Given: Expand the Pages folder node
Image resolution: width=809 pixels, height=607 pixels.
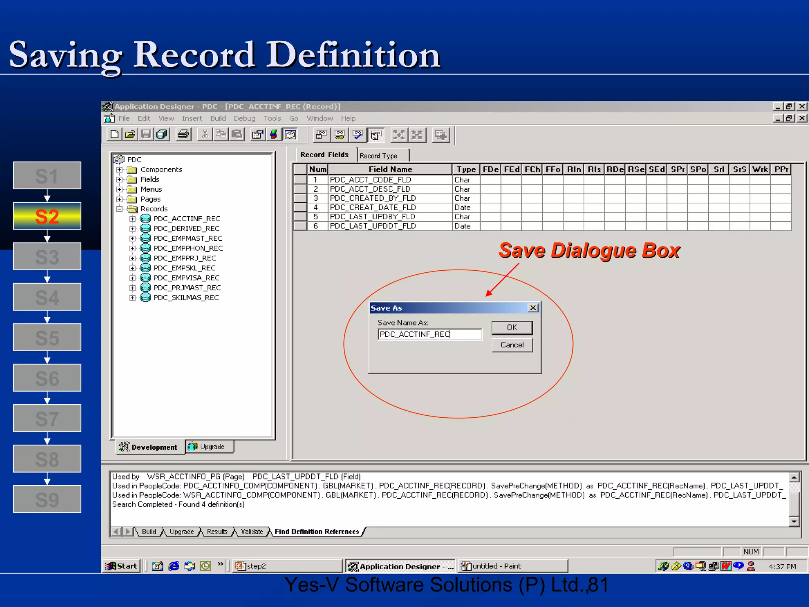Looking at the screenshot, I should 119,199.
